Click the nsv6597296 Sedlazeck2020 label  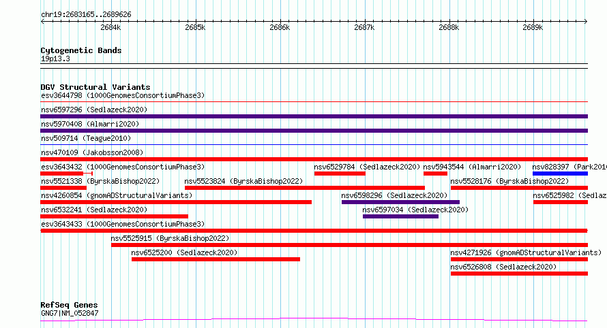tap(94, 110)
